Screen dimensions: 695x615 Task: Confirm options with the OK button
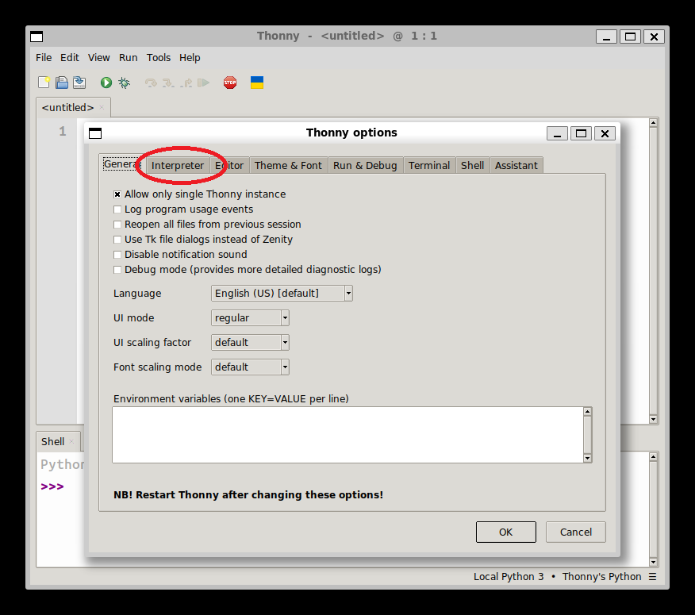pyautogui.click(x=505, y=532)
